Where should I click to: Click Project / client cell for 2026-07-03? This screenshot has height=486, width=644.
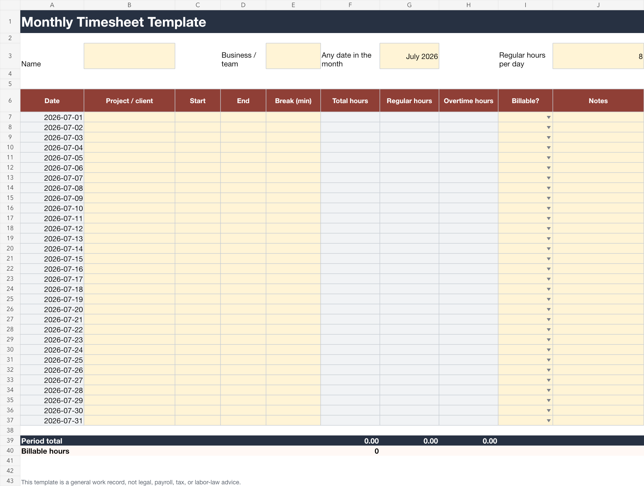129,138
